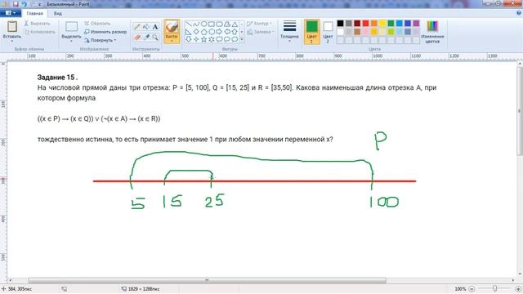This screenshot has width=523, height=294.
Task: Choose the Five-point star shape
Action: pyautogui.click(x=203, y=39)
